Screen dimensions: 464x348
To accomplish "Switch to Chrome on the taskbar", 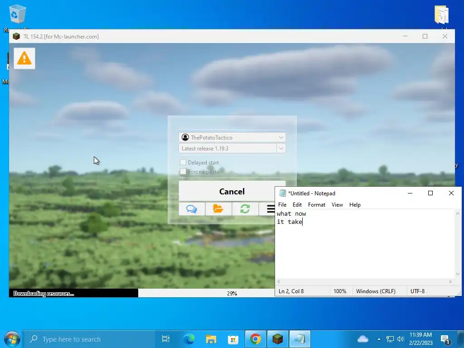I will tap(256, 339).
